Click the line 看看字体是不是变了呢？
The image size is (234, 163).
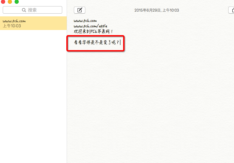(x=97, y=42)
